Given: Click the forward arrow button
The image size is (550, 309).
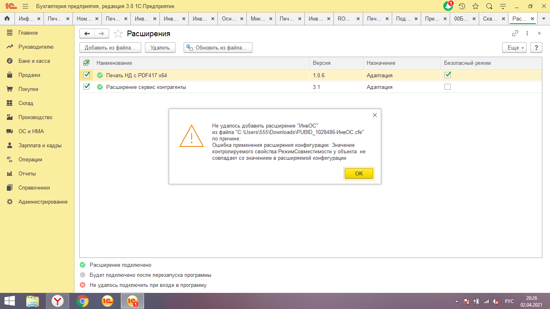Looking at the screenshot, I should [x=101, y=34].
